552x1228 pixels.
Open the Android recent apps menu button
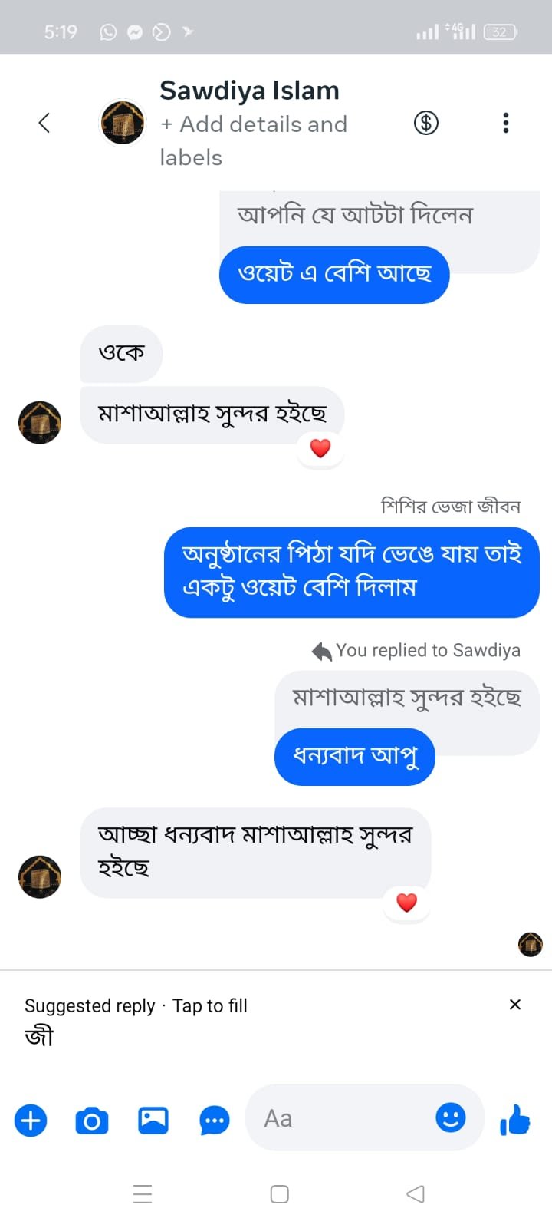(x=143, y=1194)
